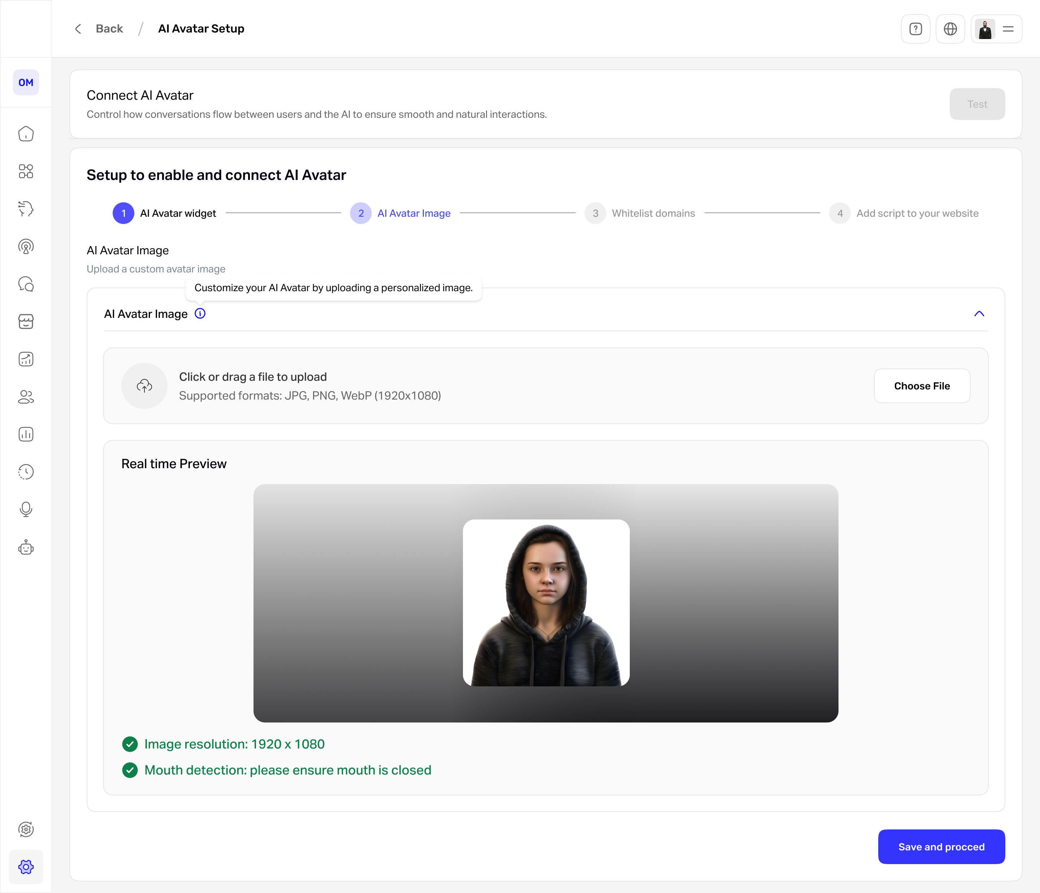Select step 4 Add script to your website
The height and width of the screenshot is (893, 1040).
[x=904, y=213]
